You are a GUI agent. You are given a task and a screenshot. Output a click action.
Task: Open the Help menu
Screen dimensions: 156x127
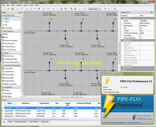[x=37, y=5]
